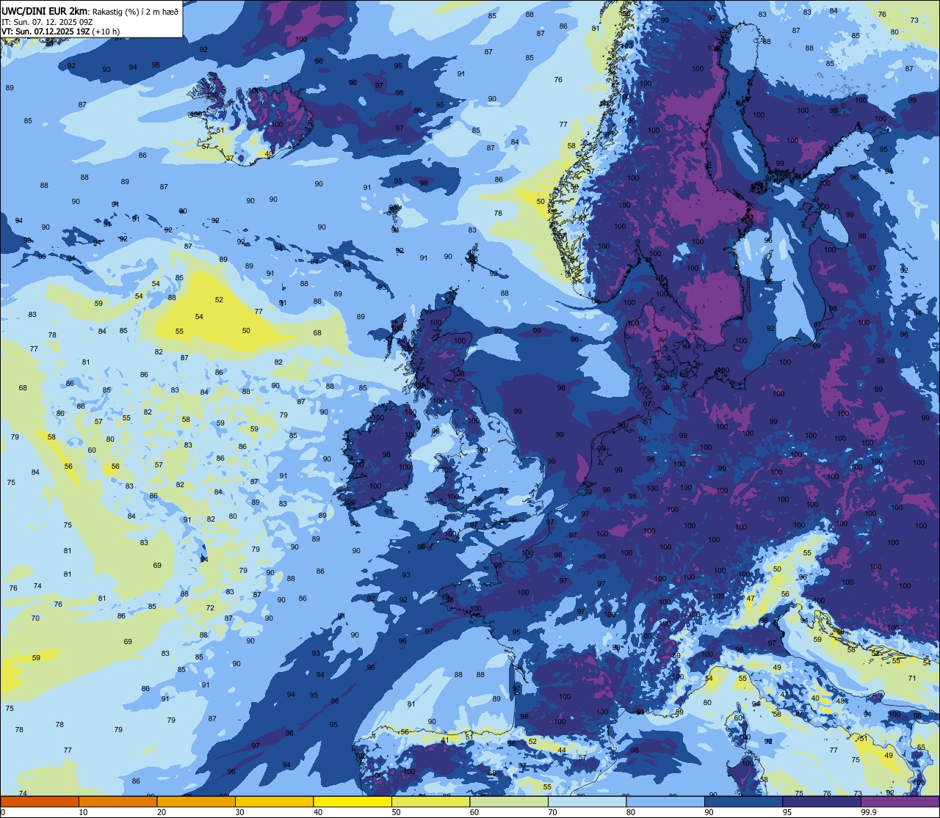Click the 70–80 pale blue legend swatch

point(587,801)
